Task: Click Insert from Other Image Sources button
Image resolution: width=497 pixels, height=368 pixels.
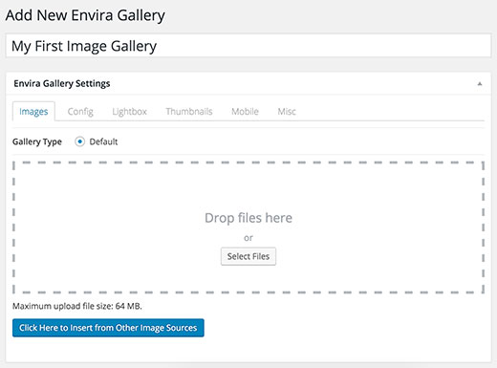Action: [108, 328]
